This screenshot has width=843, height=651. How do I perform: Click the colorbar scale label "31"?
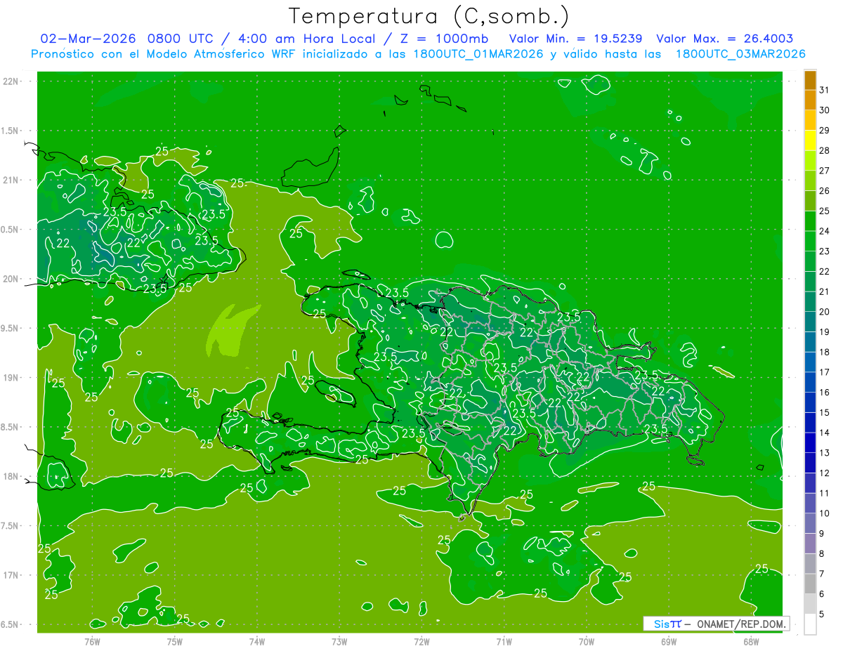[x=825, y=90]
